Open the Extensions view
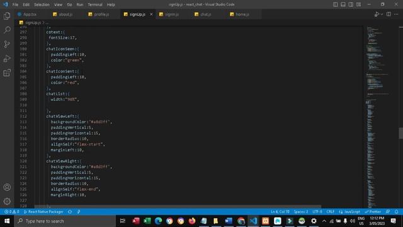The height and width of the screenshot is (227, 403). coord(7,73)
